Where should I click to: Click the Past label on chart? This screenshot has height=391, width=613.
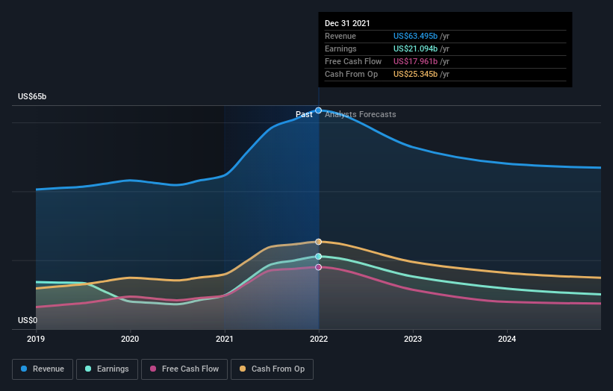(x=304, y=114)
